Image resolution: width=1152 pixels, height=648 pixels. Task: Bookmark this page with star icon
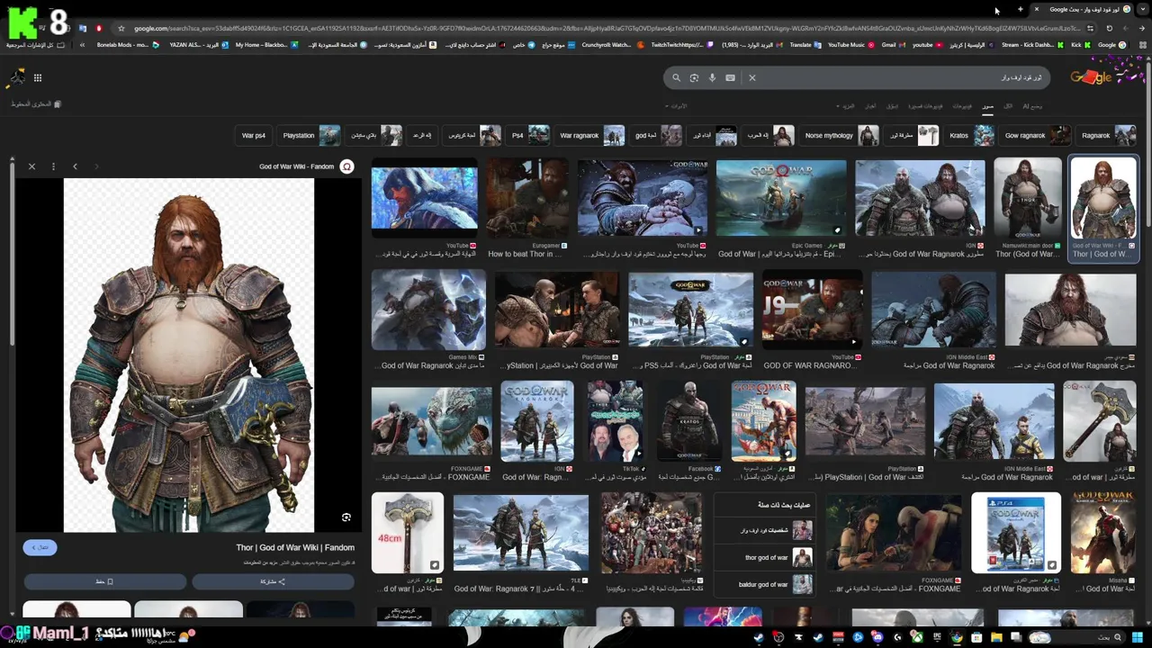coord(121,28)
